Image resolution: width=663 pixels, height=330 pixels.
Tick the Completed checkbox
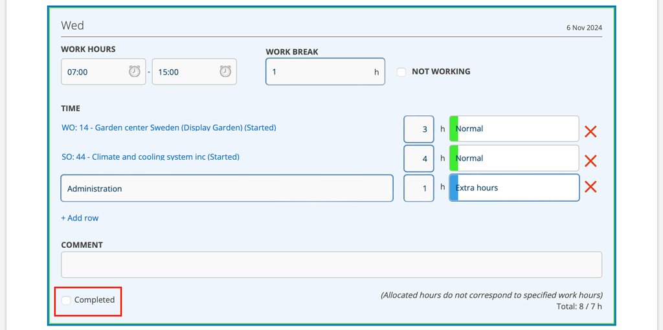pos(67,300)
